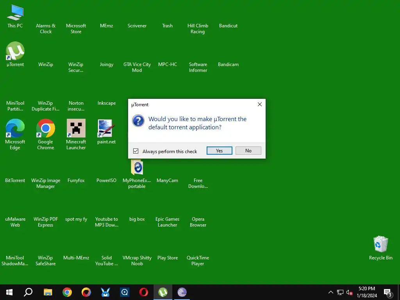This screenshot has height=300, width=400.
Task: Select the WinZip SafeShare label
Action: pos(46,261)
